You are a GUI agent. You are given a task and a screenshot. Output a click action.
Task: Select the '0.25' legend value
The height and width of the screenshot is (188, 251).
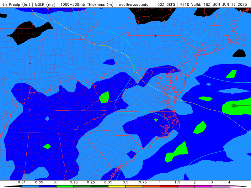91,182
